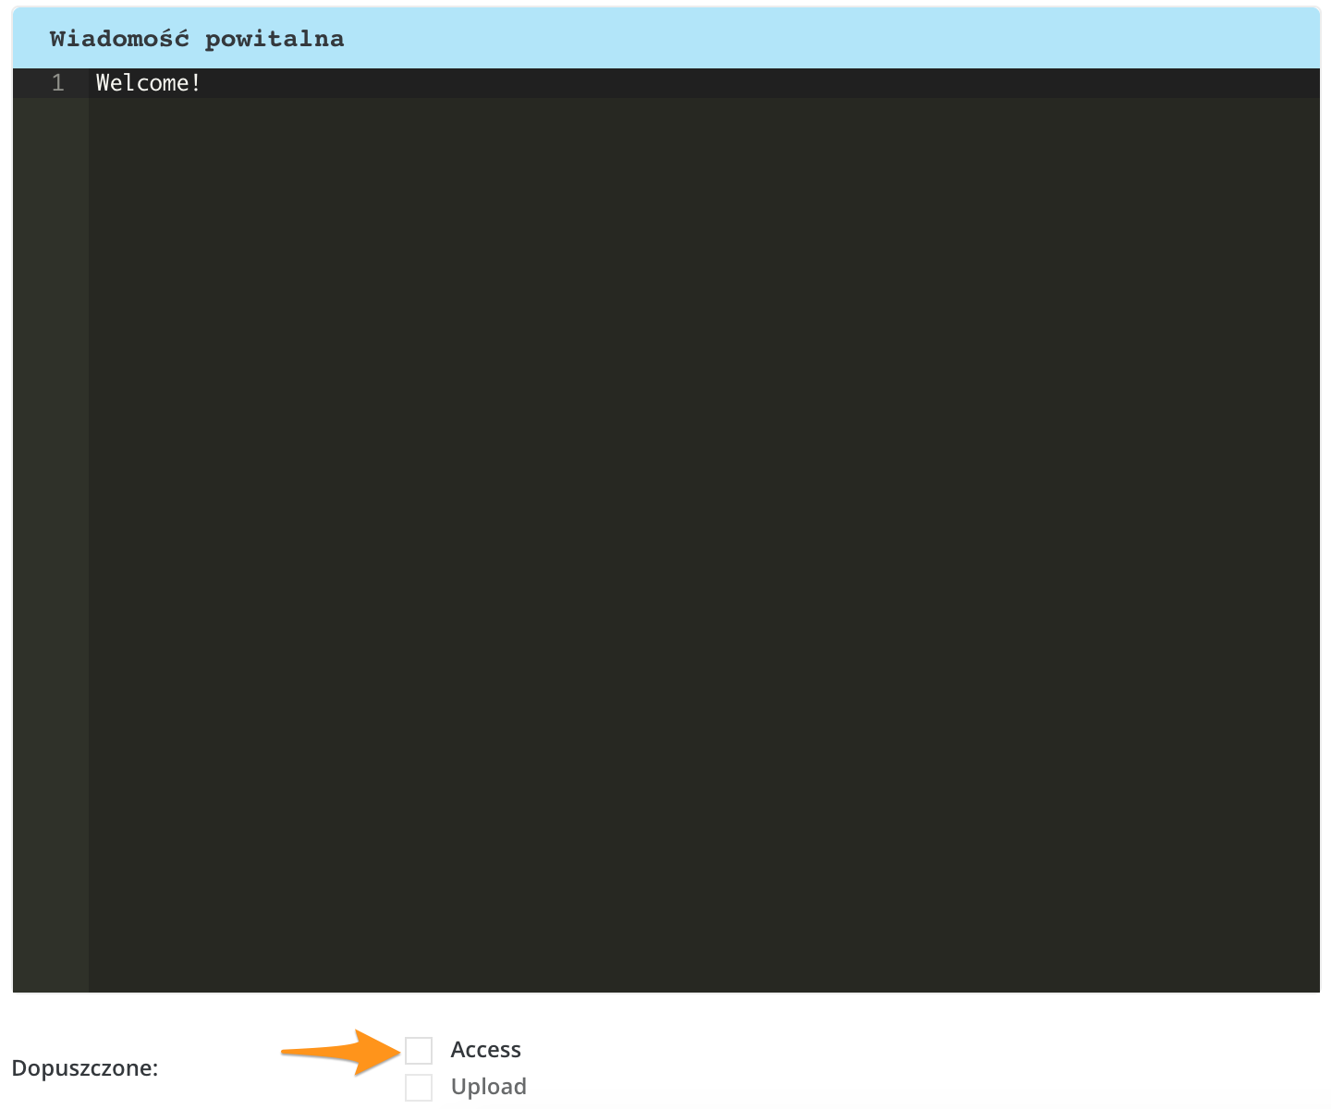This screenshot has width=1331, height=1109.
Task: Click line number 1 in the editor gutter
Action: tap(58, 83)
